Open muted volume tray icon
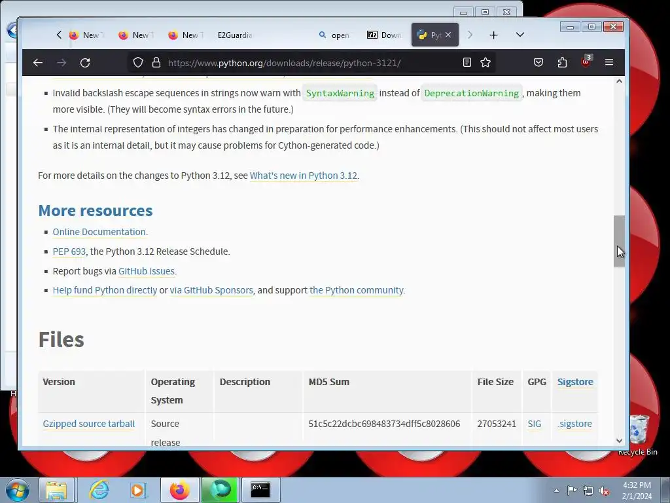The image size is (670, 503). click(x=604, y=491)
